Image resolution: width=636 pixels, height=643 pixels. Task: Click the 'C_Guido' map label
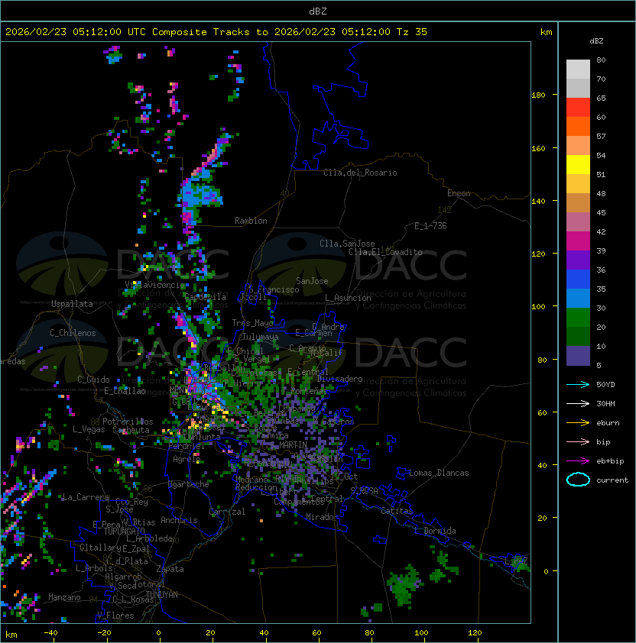(x=93, y=380)
